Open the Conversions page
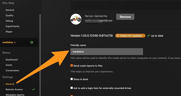 (x=12, y=70)
